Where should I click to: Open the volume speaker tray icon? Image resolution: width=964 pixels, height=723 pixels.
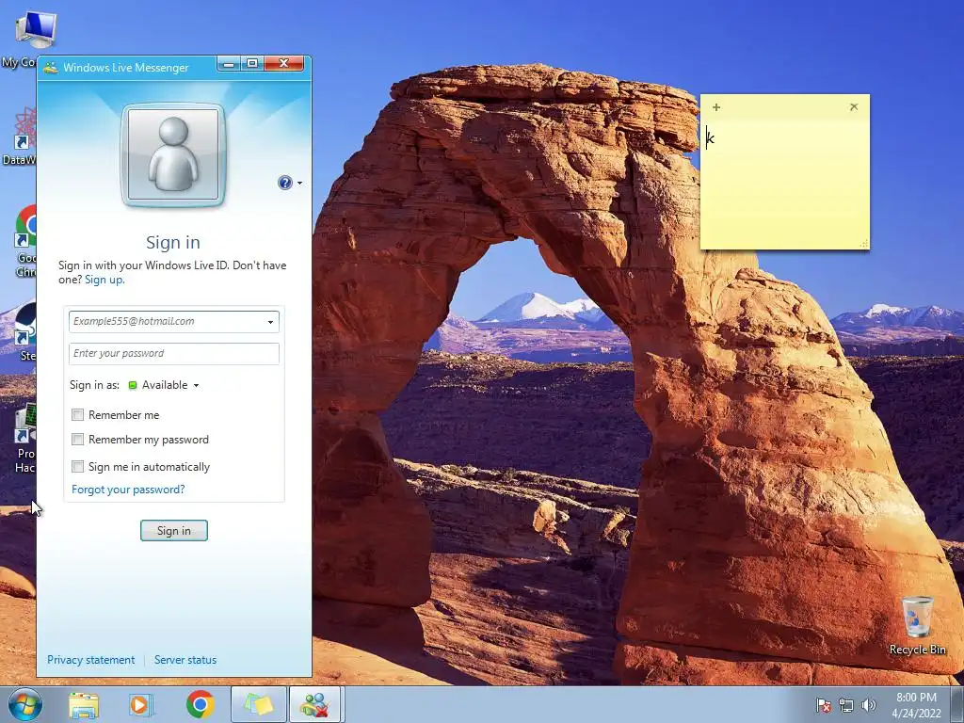coord(869,705)
